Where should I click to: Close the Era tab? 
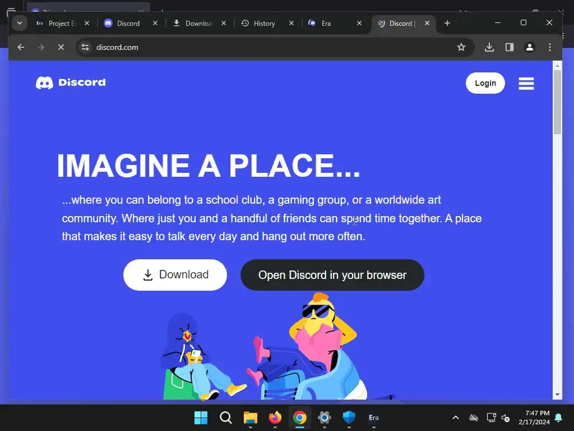[x=359, y=23]
